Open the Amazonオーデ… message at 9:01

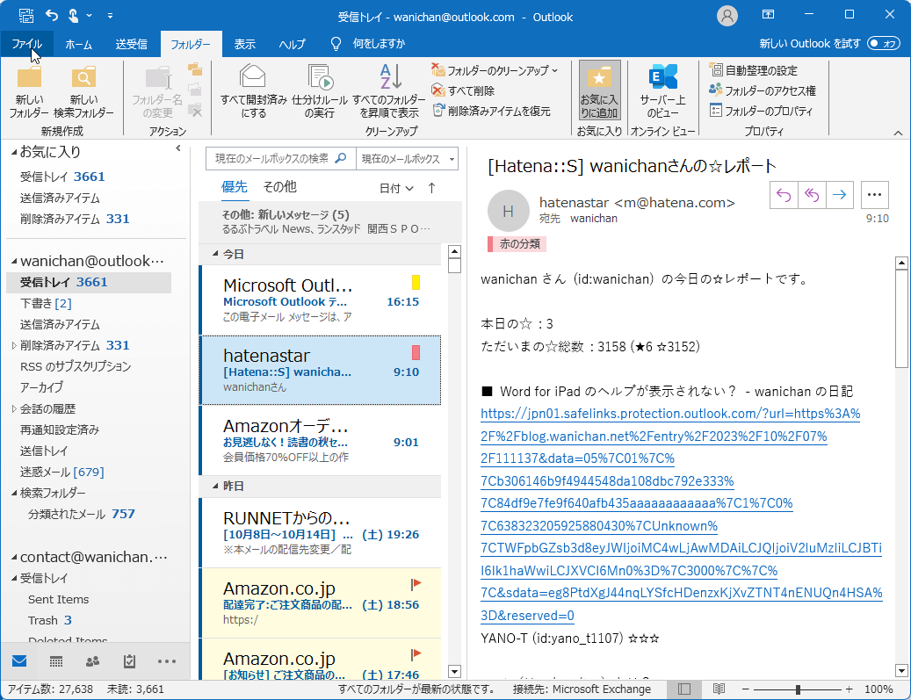click(x=320, y=441)
